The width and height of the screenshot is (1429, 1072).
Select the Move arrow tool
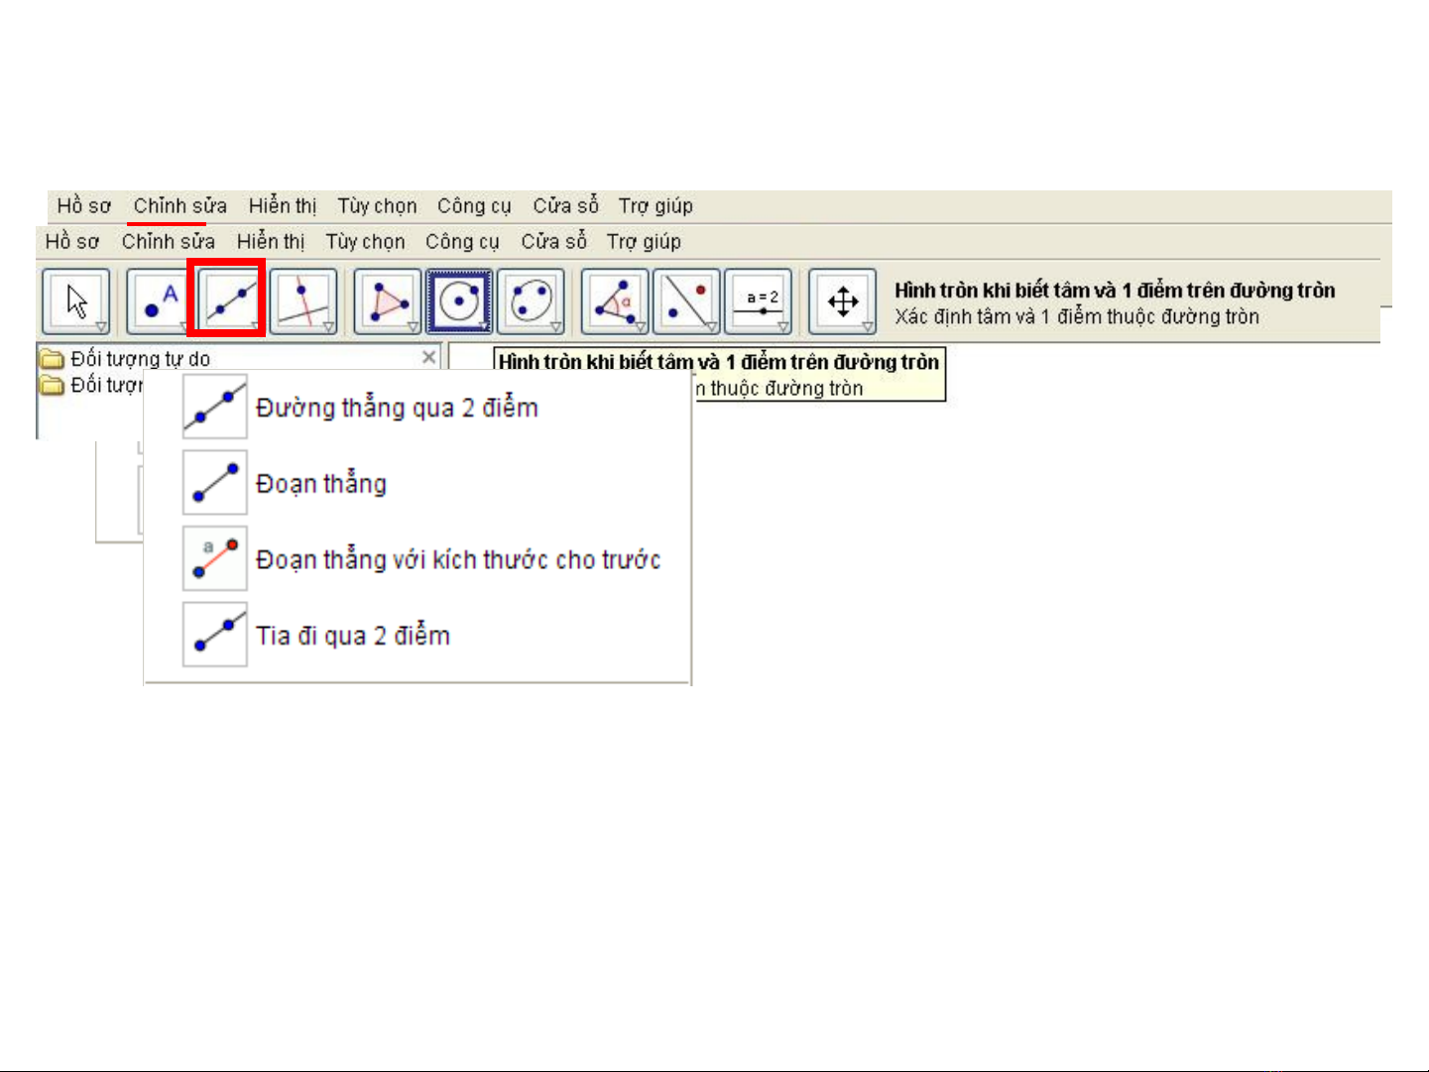pos(75,300)
